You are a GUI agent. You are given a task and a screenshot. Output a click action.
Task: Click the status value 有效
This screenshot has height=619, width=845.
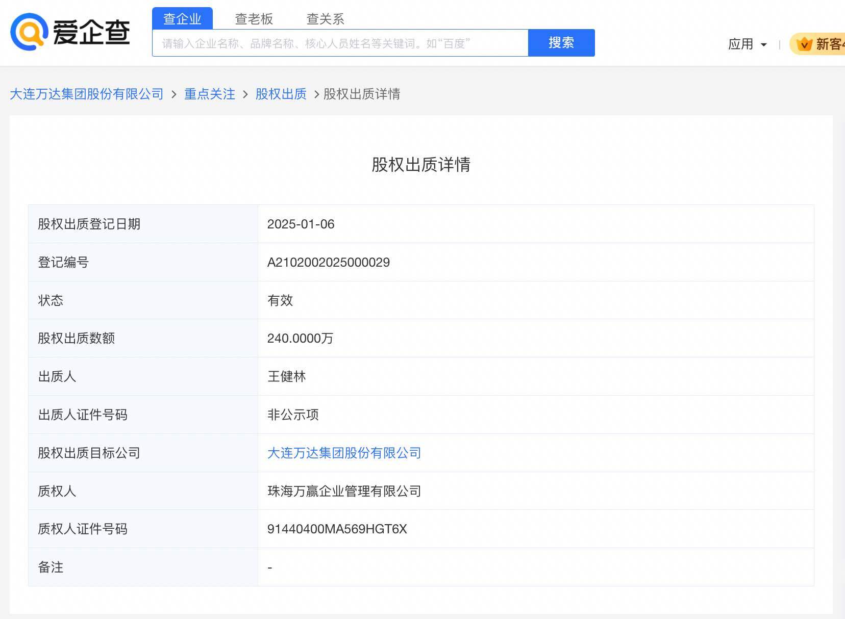tap(280, 300)
